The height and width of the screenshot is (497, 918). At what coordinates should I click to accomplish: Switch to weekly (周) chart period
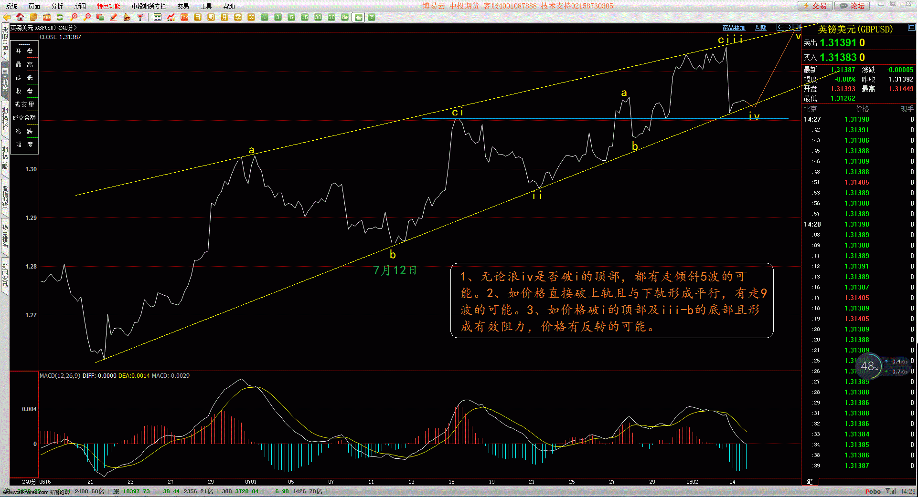click(211, 17)
